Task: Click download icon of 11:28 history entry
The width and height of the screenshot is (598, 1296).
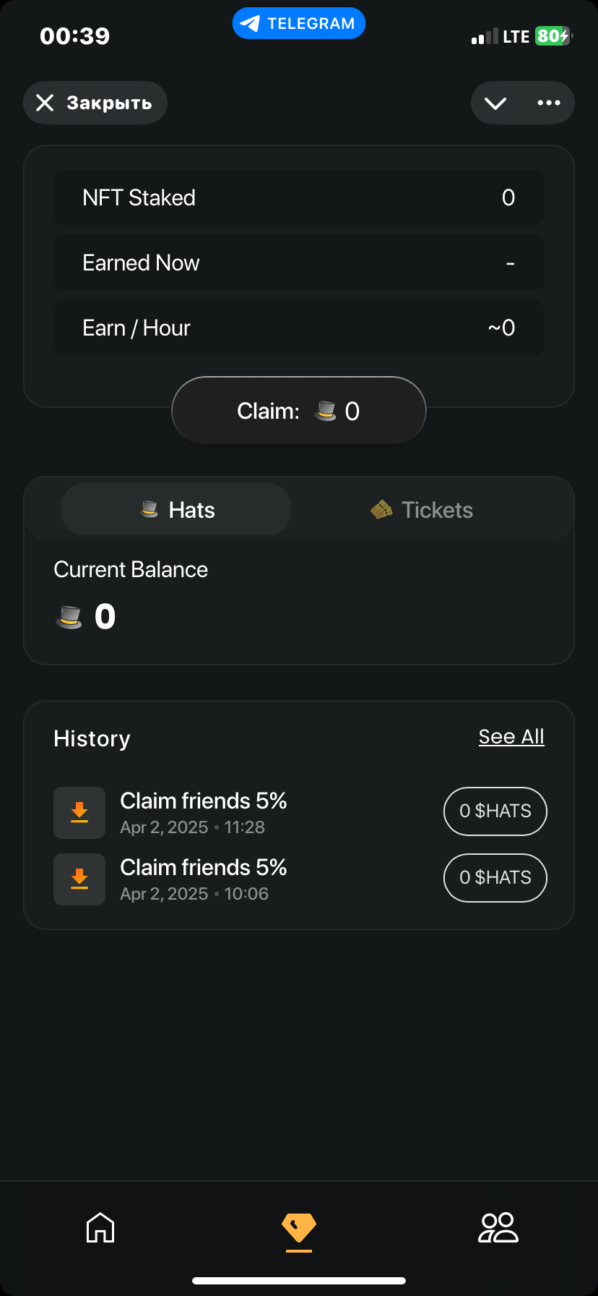Action: [x=79, y=813]
